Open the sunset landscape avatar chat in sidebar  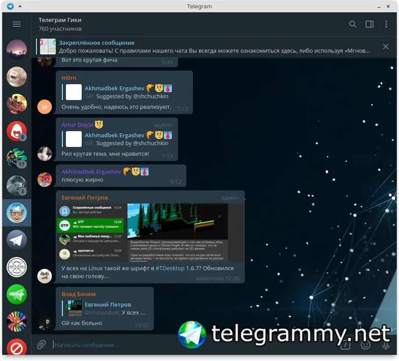coord(17,50)
